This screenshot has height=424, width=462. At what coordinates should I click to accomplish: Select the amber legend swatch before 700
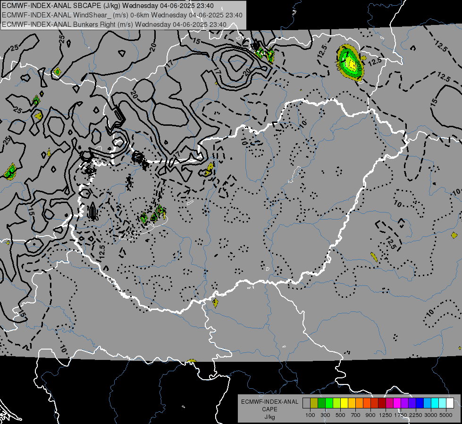[352, 403]
